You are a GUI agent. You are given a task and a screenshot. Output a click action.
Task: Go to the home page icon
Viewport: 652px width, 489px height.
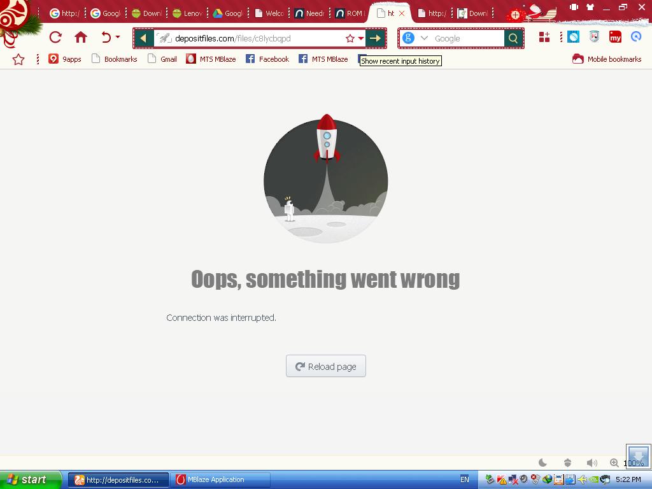pyautogui.click(x=81, y=38)
